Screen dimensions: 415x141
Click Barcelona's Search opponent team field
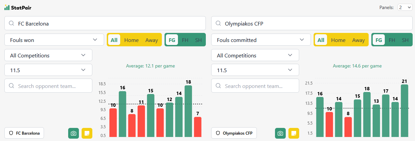pyautogui.click(x=48, y=86)
